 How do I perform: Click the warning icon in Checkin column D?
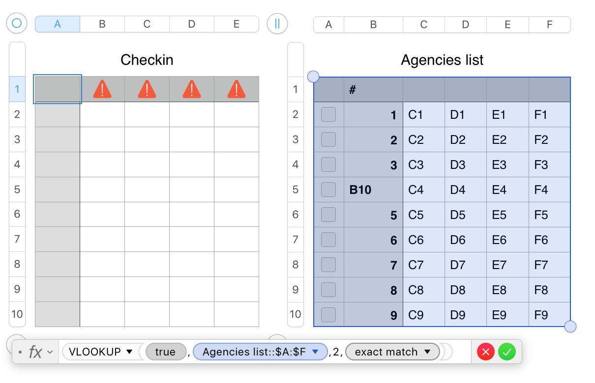[192, 89]
